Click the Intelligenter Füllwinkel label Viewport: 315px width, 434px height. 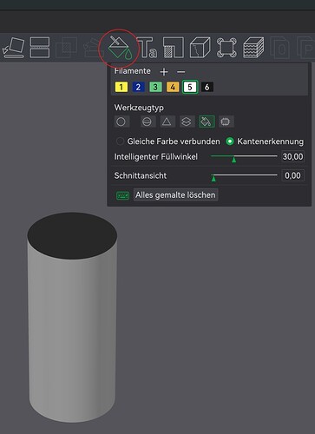(156, 157)
